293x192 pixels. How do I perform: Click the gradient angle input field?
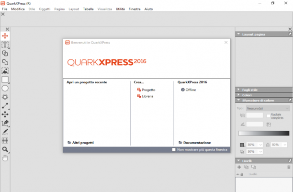click(x=255, y=124)
